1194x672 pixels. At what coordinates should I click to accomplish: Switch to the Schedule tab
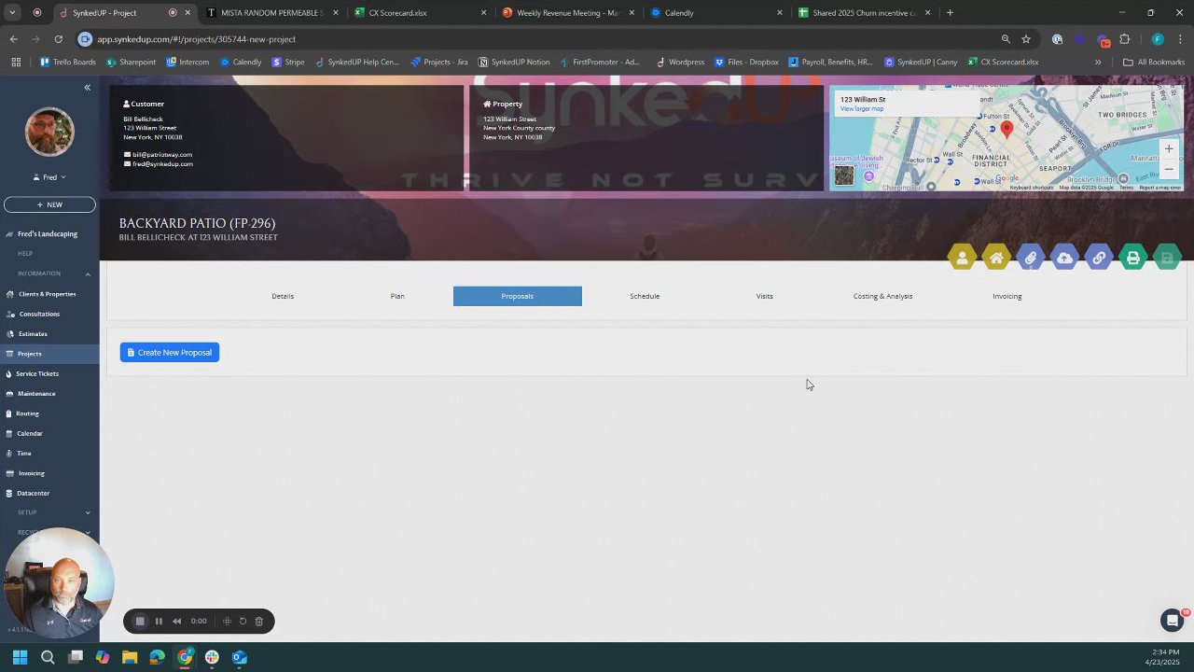645,296
